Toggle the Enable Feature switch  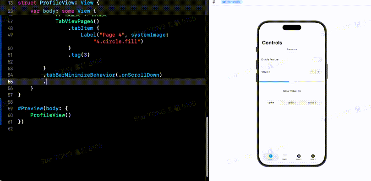click(x=317, y=60)
